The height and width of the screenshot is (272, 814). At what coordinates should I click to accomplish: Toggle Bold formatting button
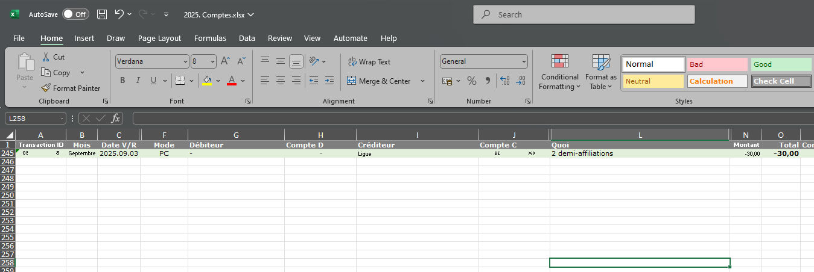coord(122,81)
